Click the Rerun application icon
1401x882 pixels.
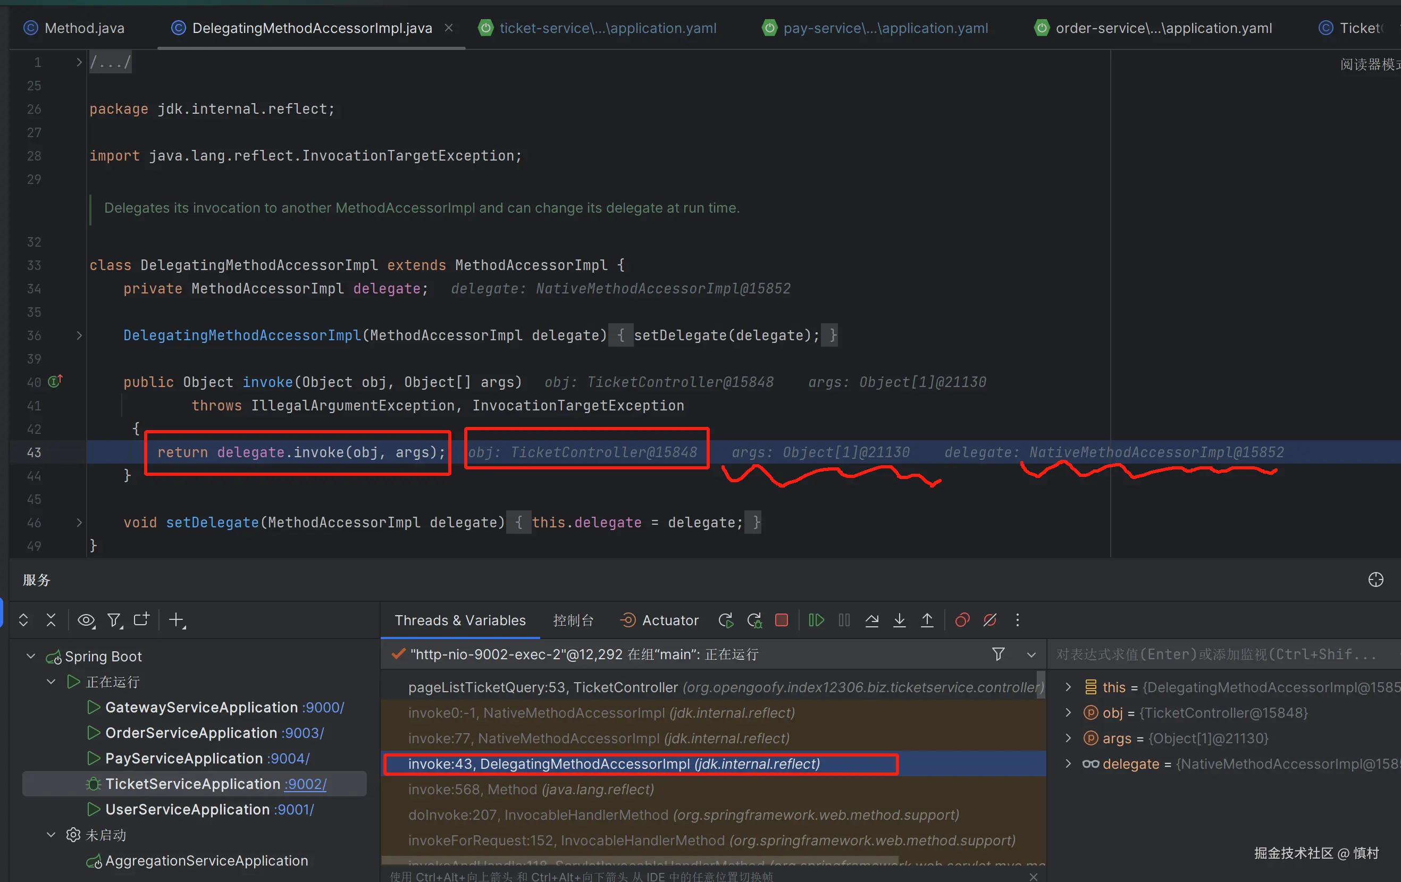726,620
